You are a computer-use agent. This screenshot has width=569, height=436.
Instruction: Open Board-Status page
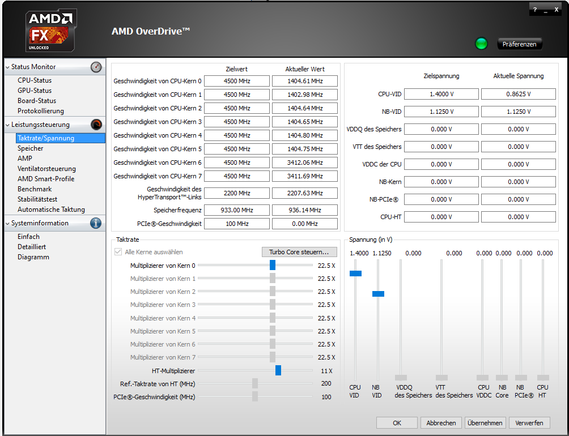(37, 101)
